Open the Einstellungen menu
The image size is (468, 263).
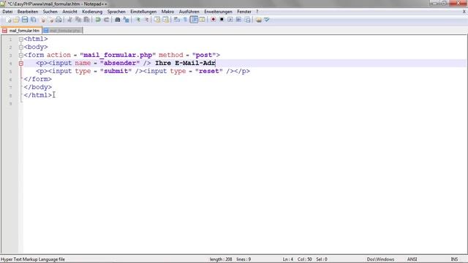pyautogui.click(x=143, y=12)
